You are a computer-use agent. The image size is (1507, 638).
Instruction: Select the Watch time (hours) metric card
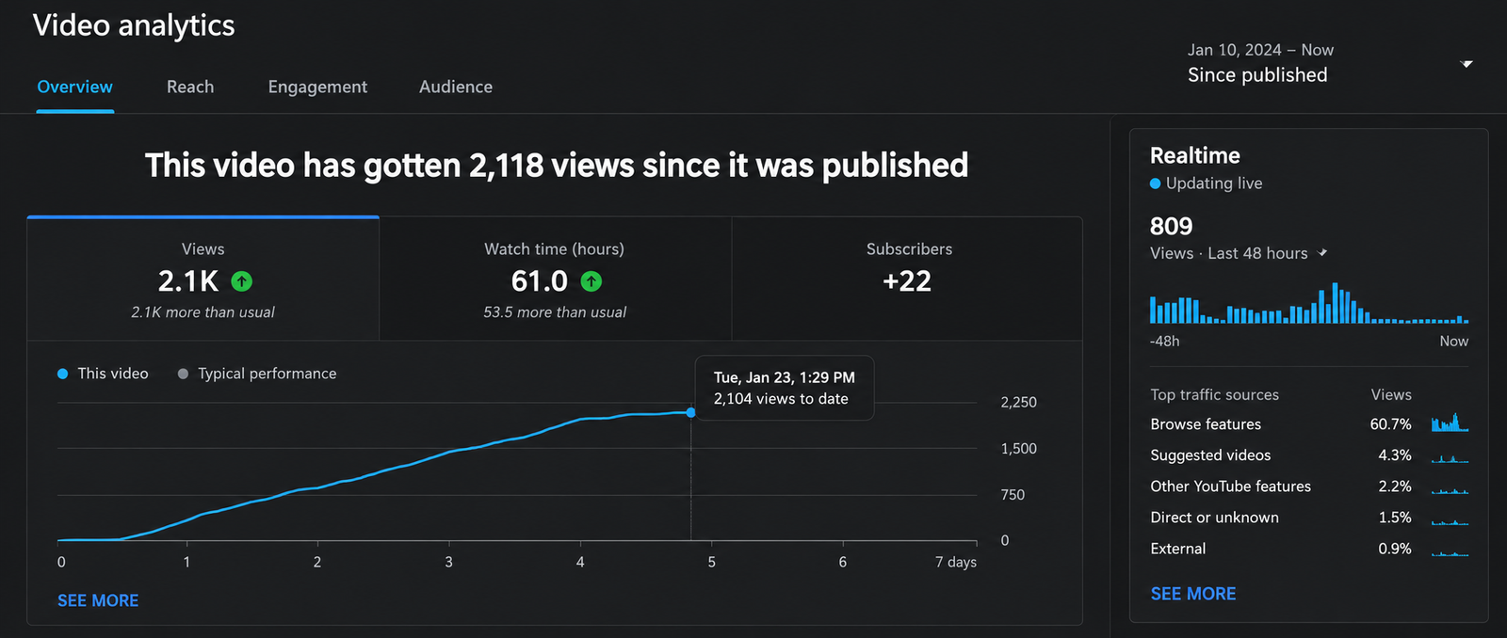click(555, 279)
